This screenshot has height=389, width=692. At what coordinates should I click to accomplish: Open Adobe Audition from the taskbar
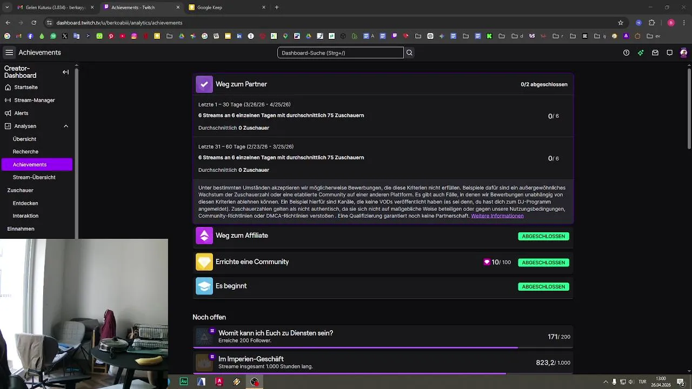coord(184,381)
